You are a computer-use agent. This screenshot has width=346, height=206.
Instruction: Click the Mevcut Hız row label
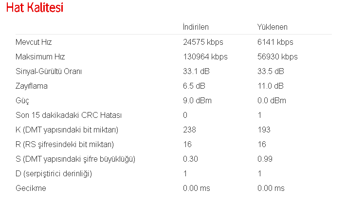[x=34, y=42]
